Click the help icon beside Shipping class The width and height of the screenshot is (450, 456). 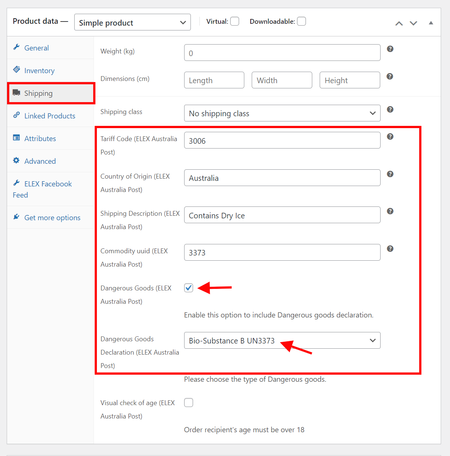coord(390,110)
